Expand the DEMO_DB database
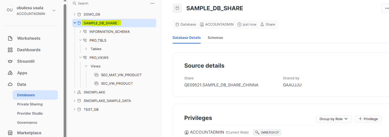Viewport: 389px width, 137px height. pos(74,14)
